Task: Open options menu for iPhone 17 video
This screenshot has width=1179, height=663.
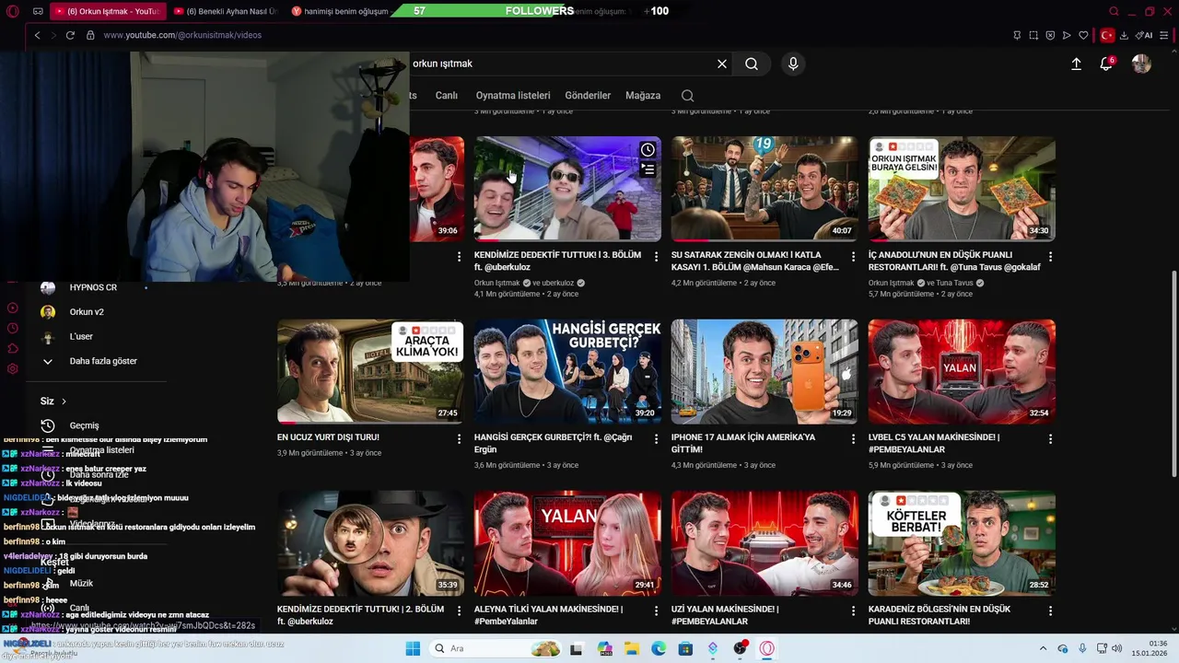Action: coord(853,439)
